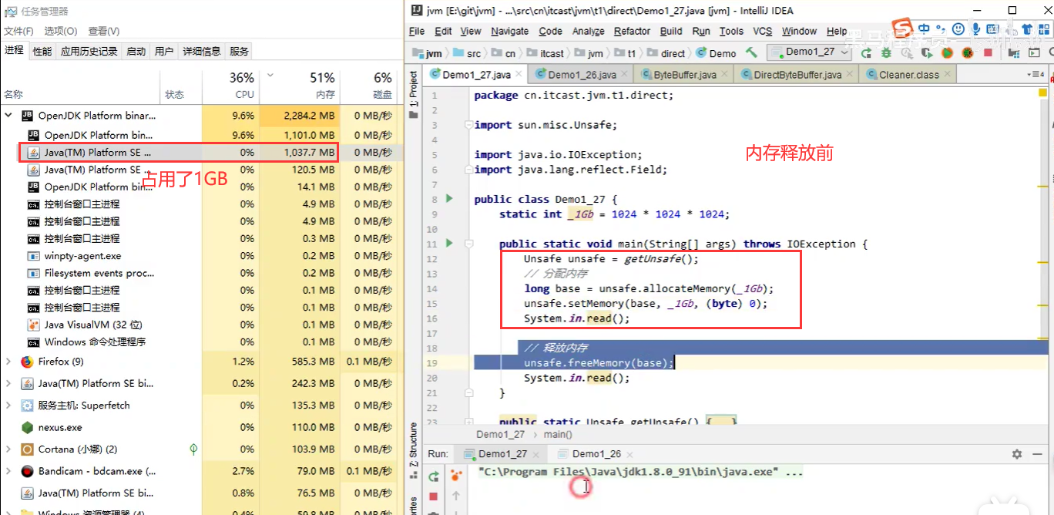
Task: Expand the 服务主机: Superfetch group
Action: point(8,406)
